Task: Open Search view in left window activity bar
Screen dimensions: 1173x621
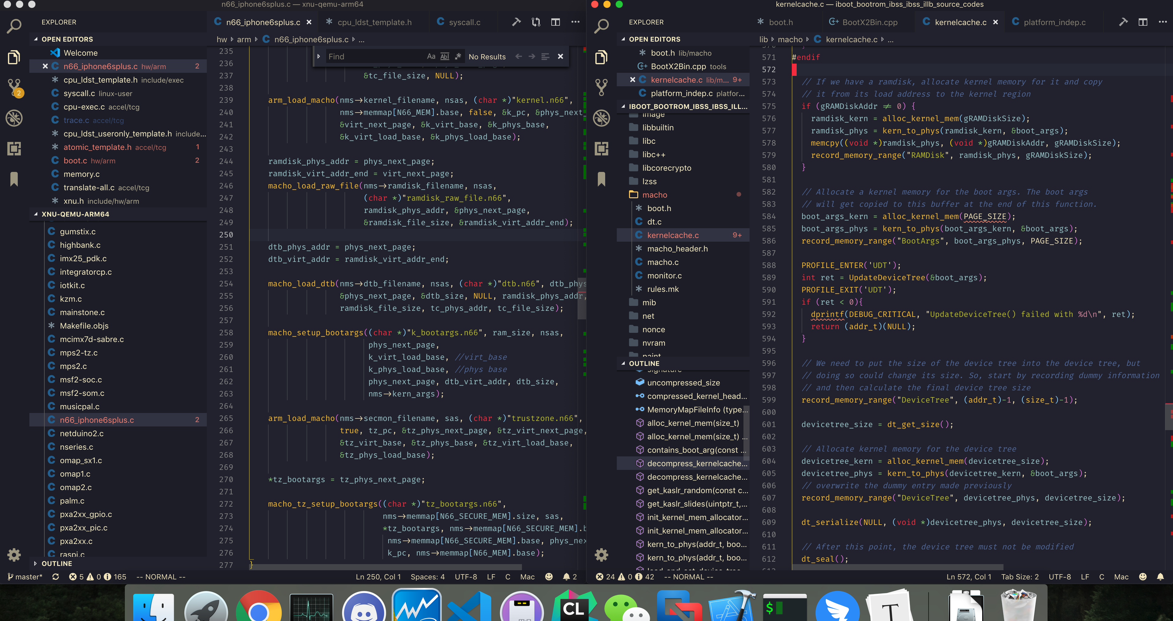Action: 14,26
